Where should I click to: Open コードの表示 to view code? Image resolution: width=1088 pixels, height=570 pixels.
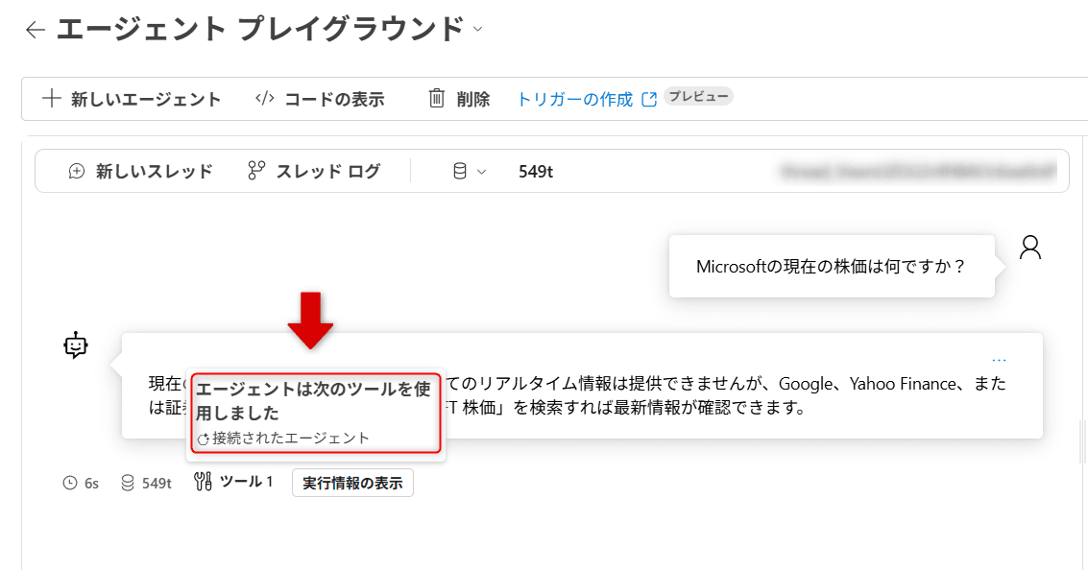(320, 99)
